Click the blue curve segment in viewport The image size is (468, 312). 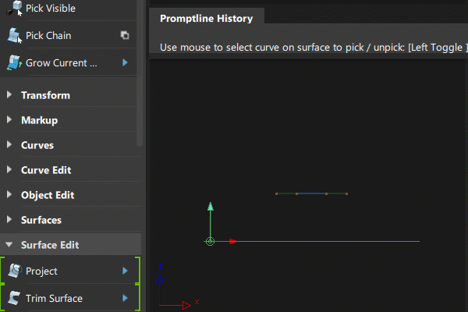coord(311,193)
